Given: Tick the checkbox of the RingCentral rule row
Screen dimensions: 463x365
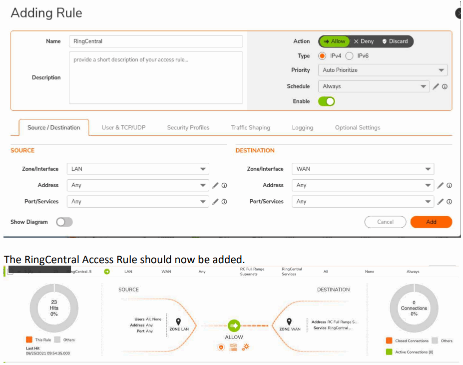Looking at the screenshot, I should point(10,272).
